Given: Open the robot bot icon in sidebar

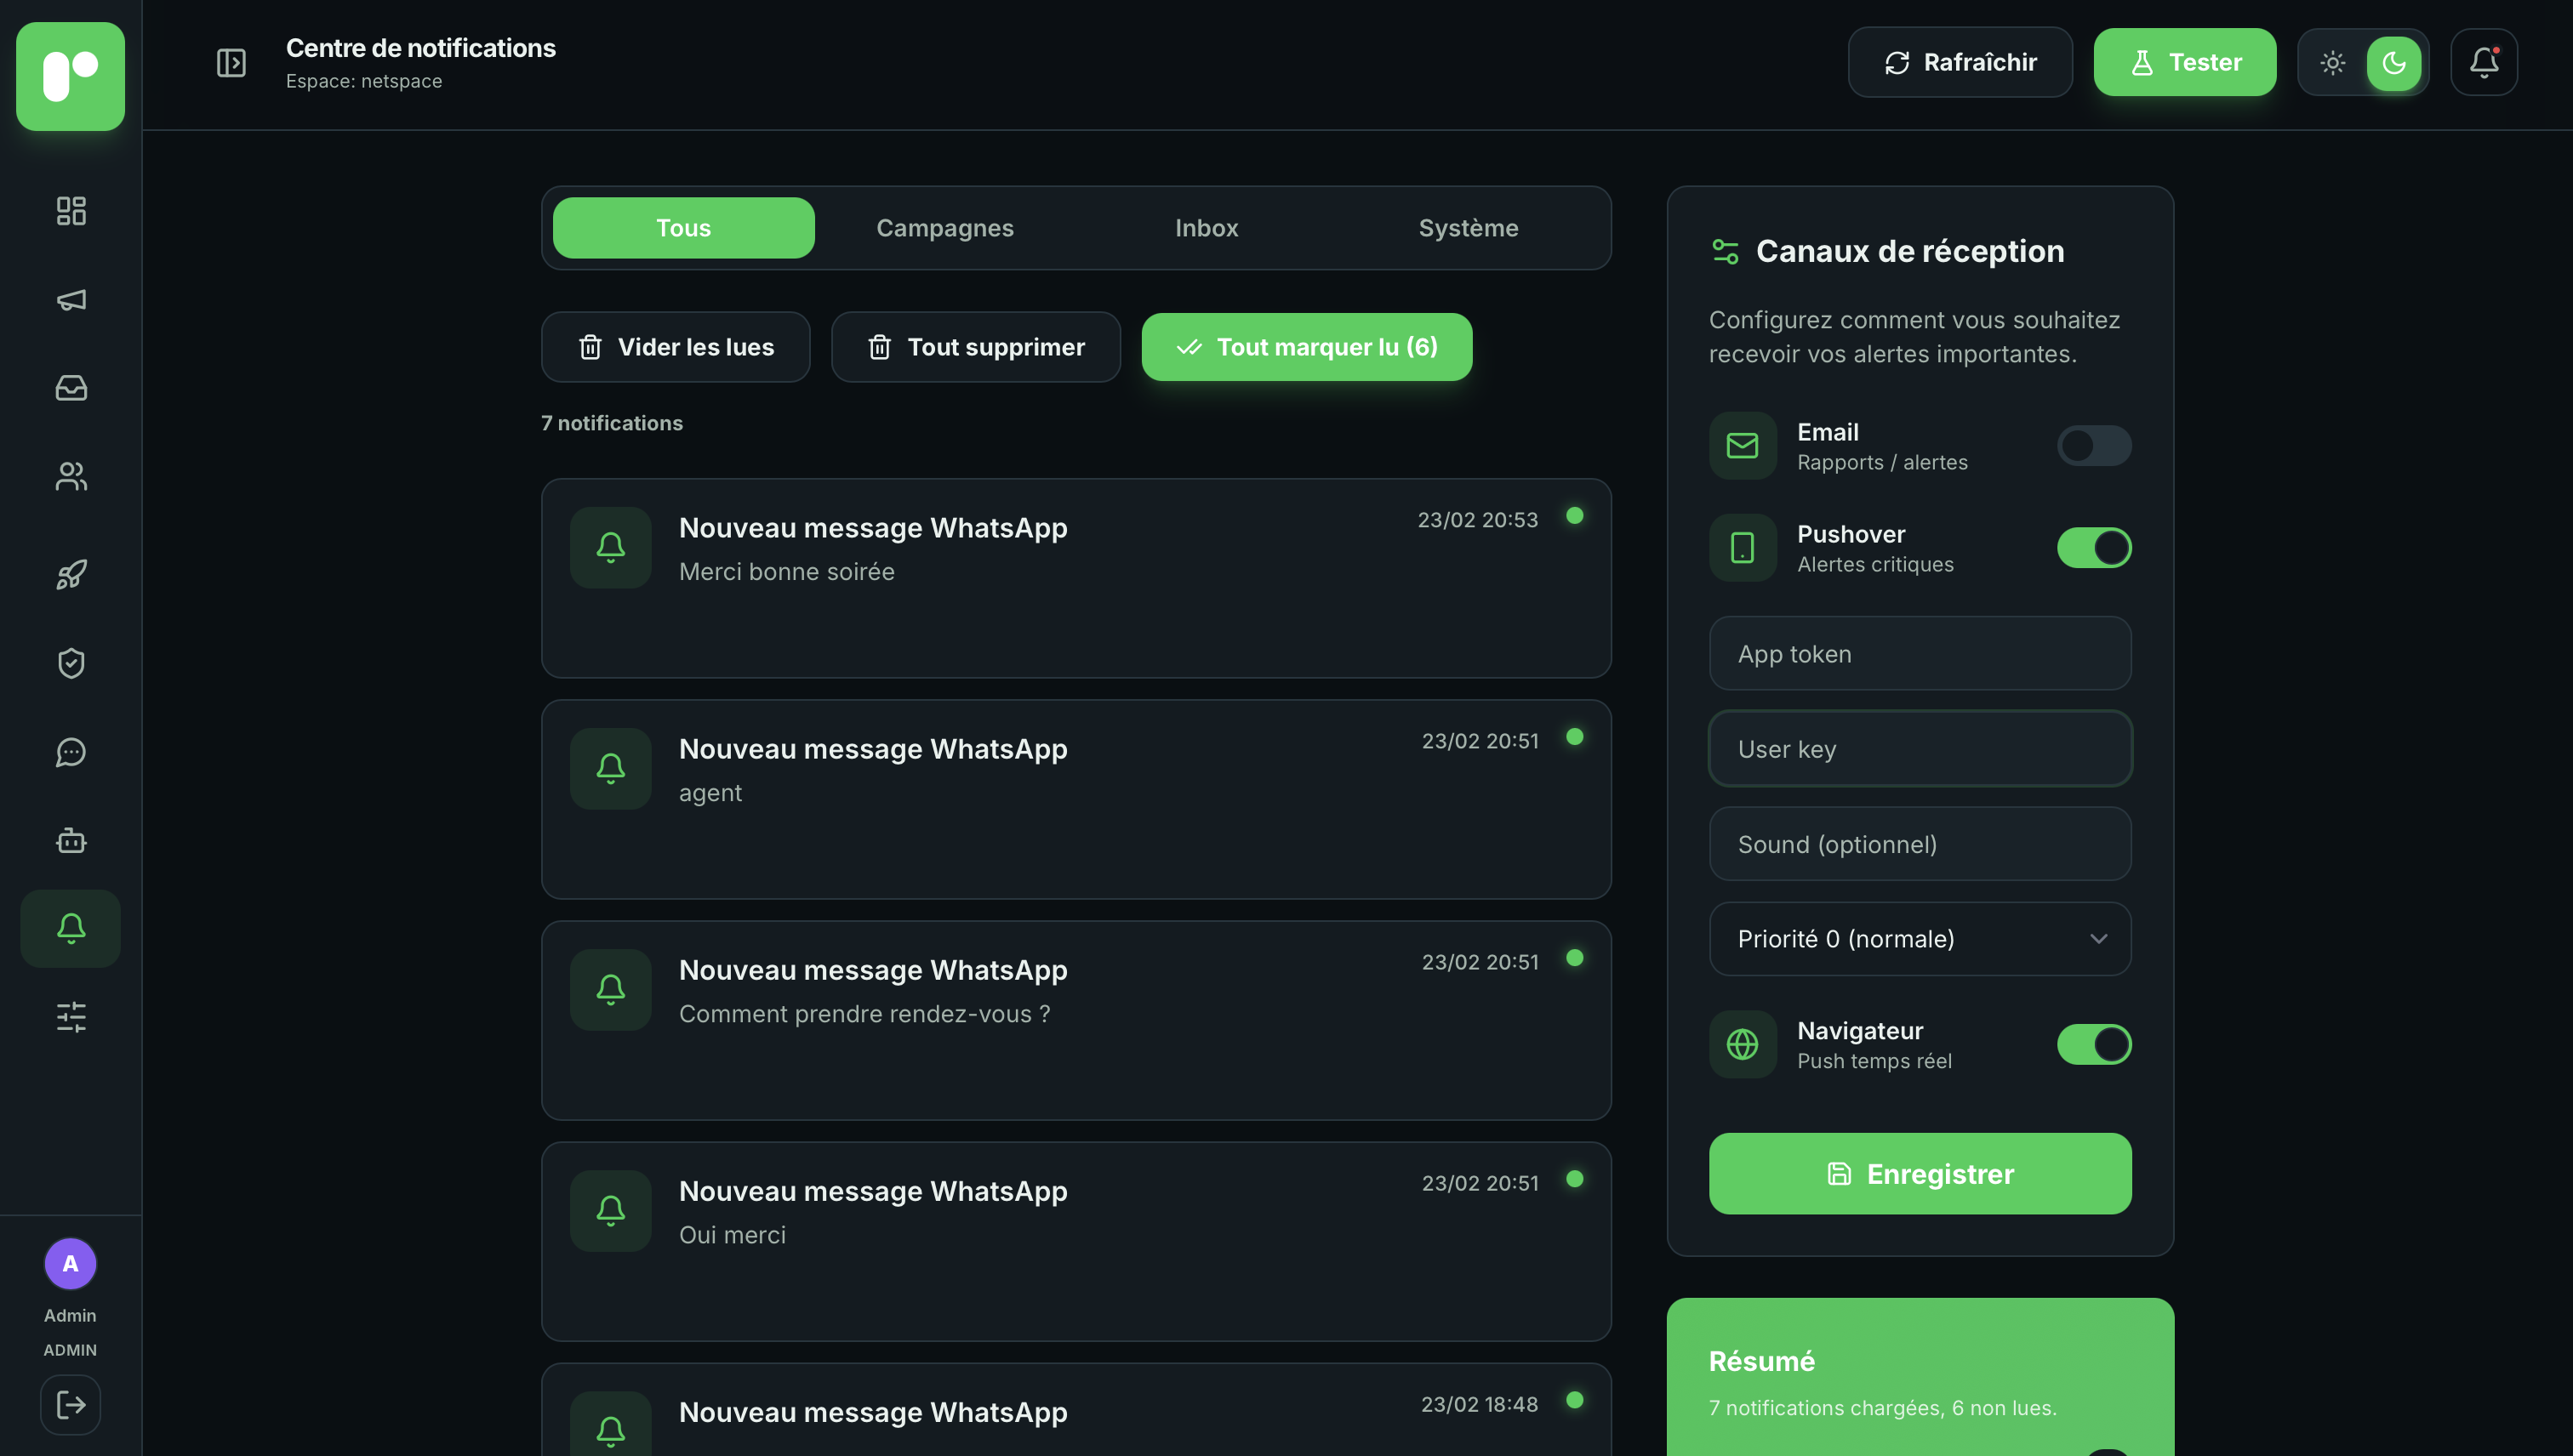Looking at the screenshot, I should click(x=71, y=840).
